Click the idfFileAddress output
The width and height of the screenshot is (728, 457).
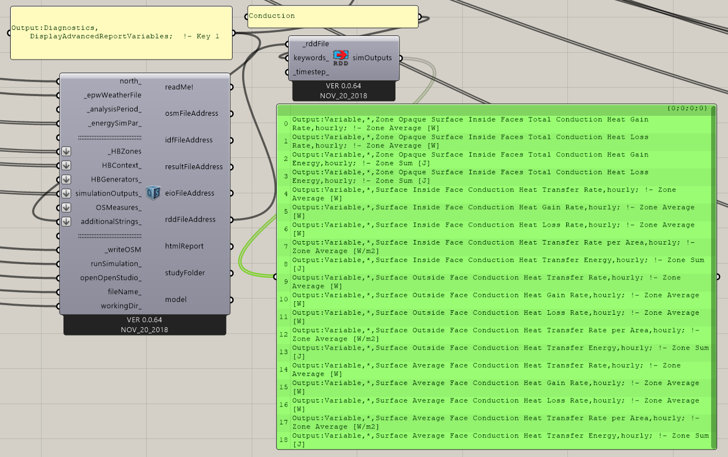(x=189, y=140)
